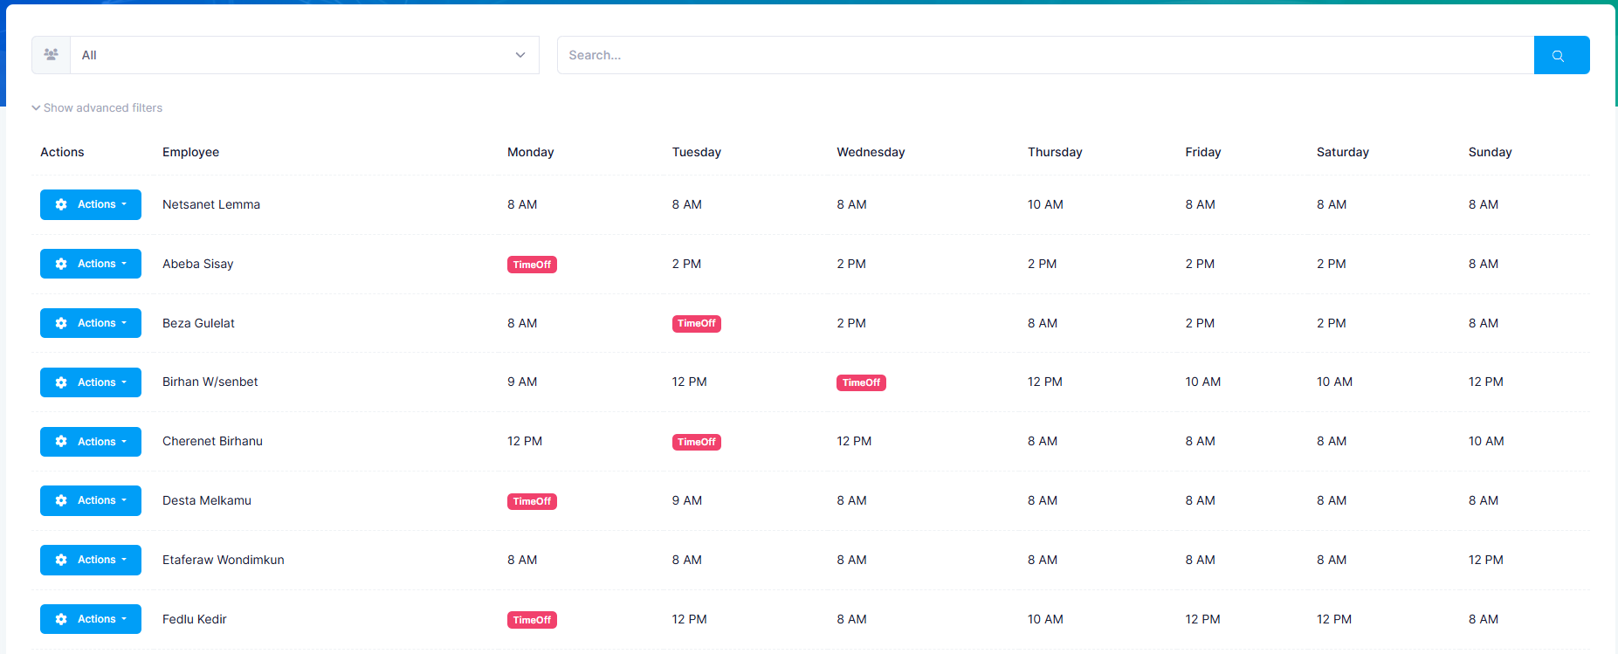Click Birhan W/senbet's Wednesday TimeOff badge
1618x654 pixels.
(861, 382)
